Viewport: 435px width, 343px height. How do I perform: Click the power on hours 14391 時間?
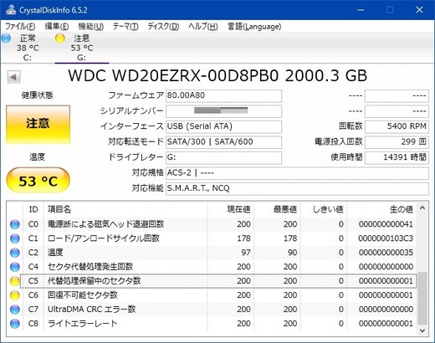tap(397, 157)
